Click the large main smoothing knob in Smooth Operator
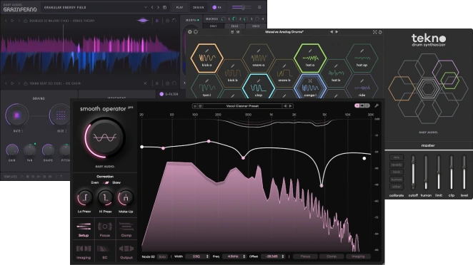 [x=104, y=138]
